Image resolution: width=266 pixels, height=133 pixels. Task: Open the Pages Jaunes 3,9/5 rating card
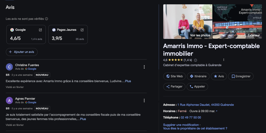[68, 35]
